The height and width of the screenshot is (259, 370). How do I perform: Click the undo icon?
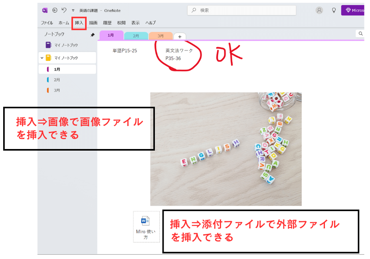pyautogui.click(x=64, y=10)
